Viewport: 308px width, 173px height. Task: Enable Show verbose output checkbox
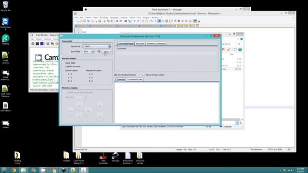144,75
